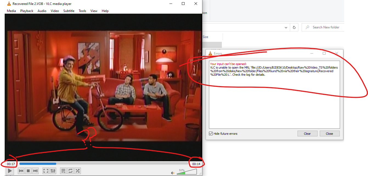
Task: Toggle random shuffle playback
Action: tap(78, 171)
